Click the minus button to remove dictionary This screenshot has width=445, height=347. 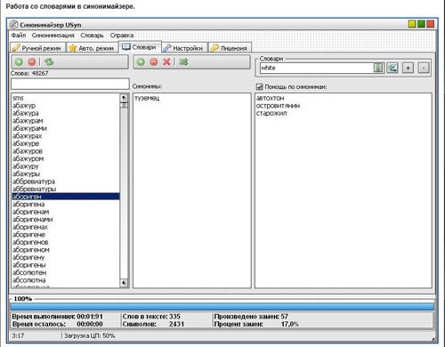tap(424, 68)
